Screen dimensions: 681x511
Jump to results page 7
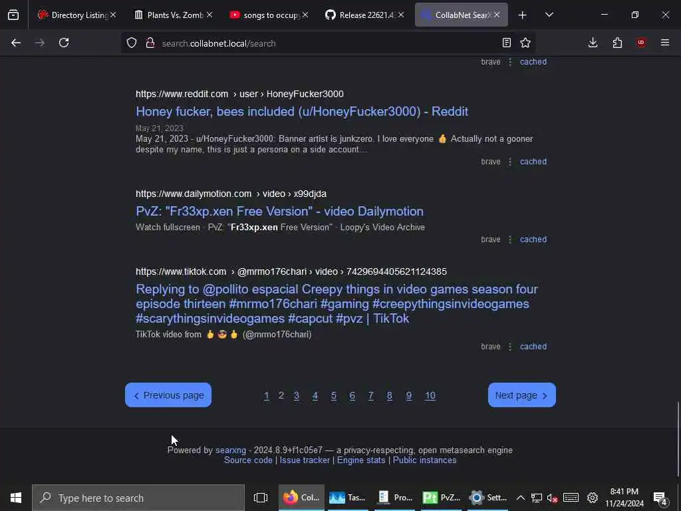pyautogui.click(x=371, y=396)
